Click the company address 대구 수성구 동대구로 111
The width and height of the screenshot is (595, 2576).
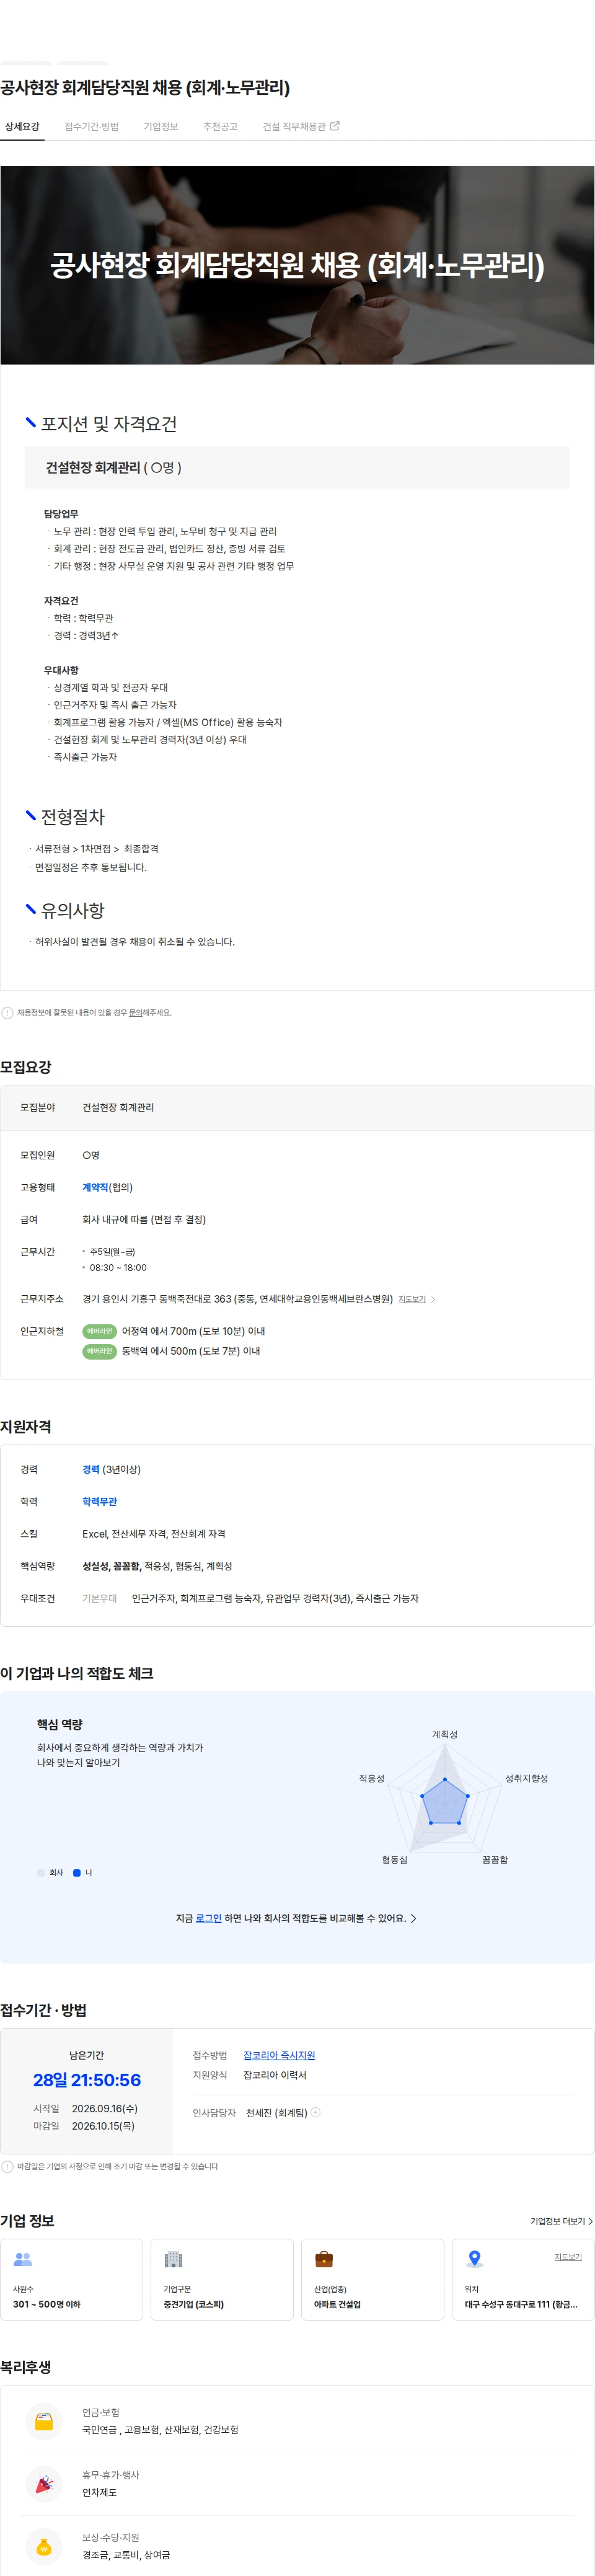click(x=520, y=2304)
